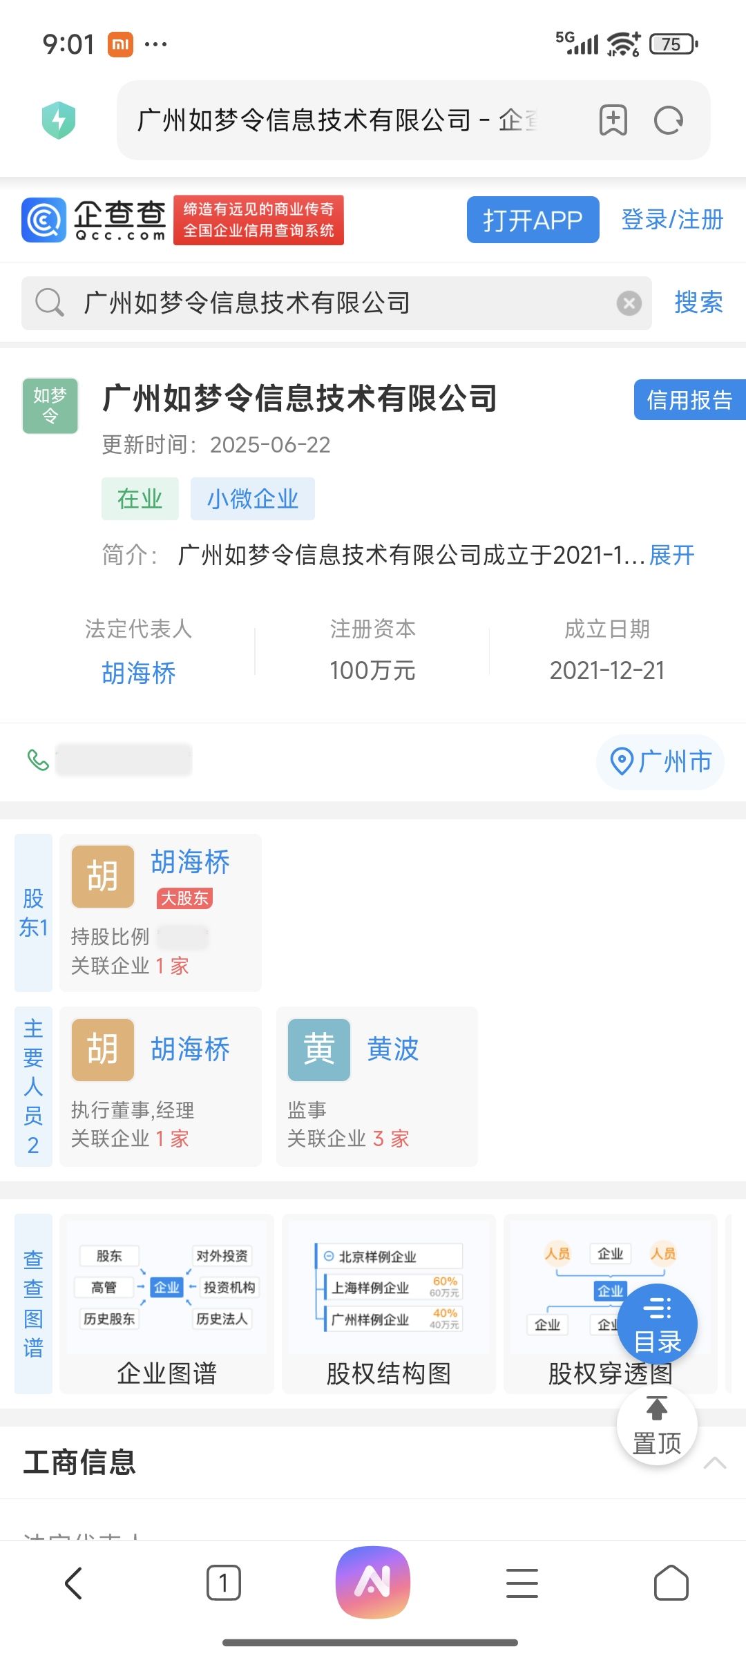Screen dimensions: 746x1658
Task: Open 胡海桥 in key personnel
Action: pos(191,1049)
